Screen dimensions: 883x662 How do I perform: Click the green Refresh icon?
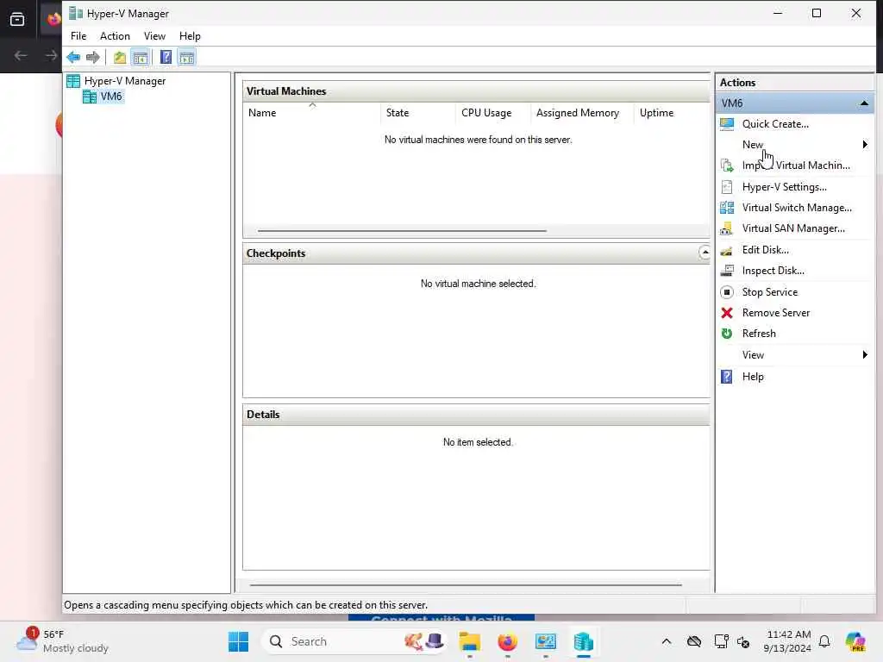727,334
